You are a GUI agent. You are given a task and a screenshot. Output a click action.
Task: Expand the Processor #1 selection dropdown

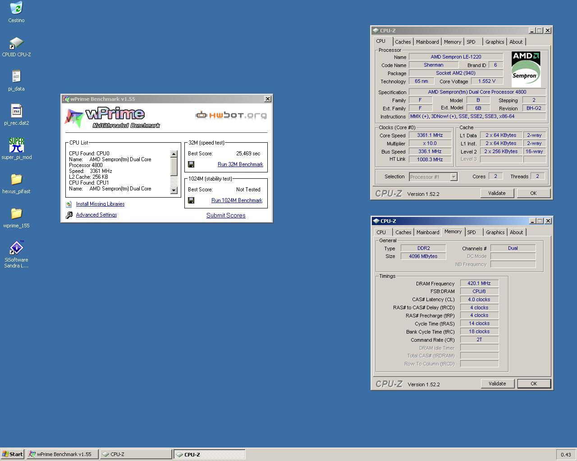(x=454, y=177)
